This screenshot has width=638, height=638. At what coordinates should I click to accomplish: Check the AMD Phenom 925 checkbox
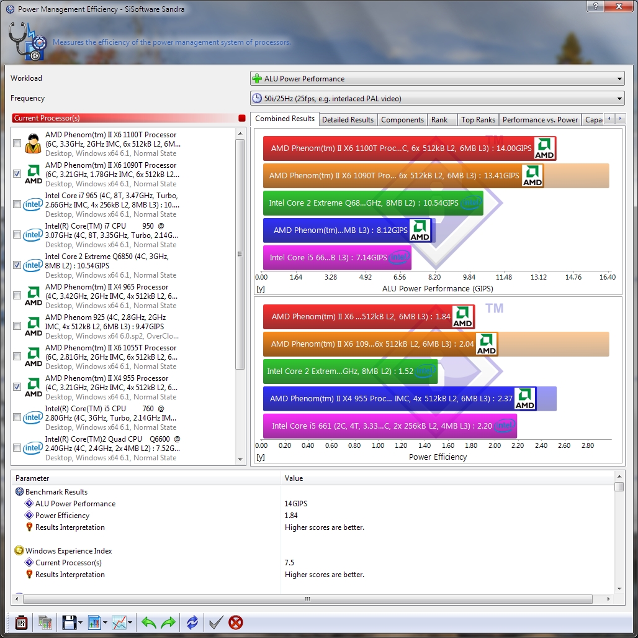pos(17,326)
